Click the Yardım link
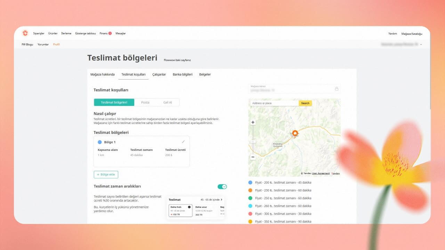 pyautogui.click(x=393, y=34)
